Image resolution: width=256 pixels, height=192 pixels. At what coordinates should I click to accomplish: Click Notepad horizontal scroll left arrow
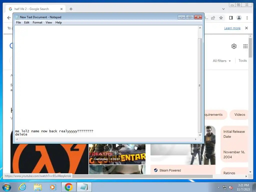point(17,139)
